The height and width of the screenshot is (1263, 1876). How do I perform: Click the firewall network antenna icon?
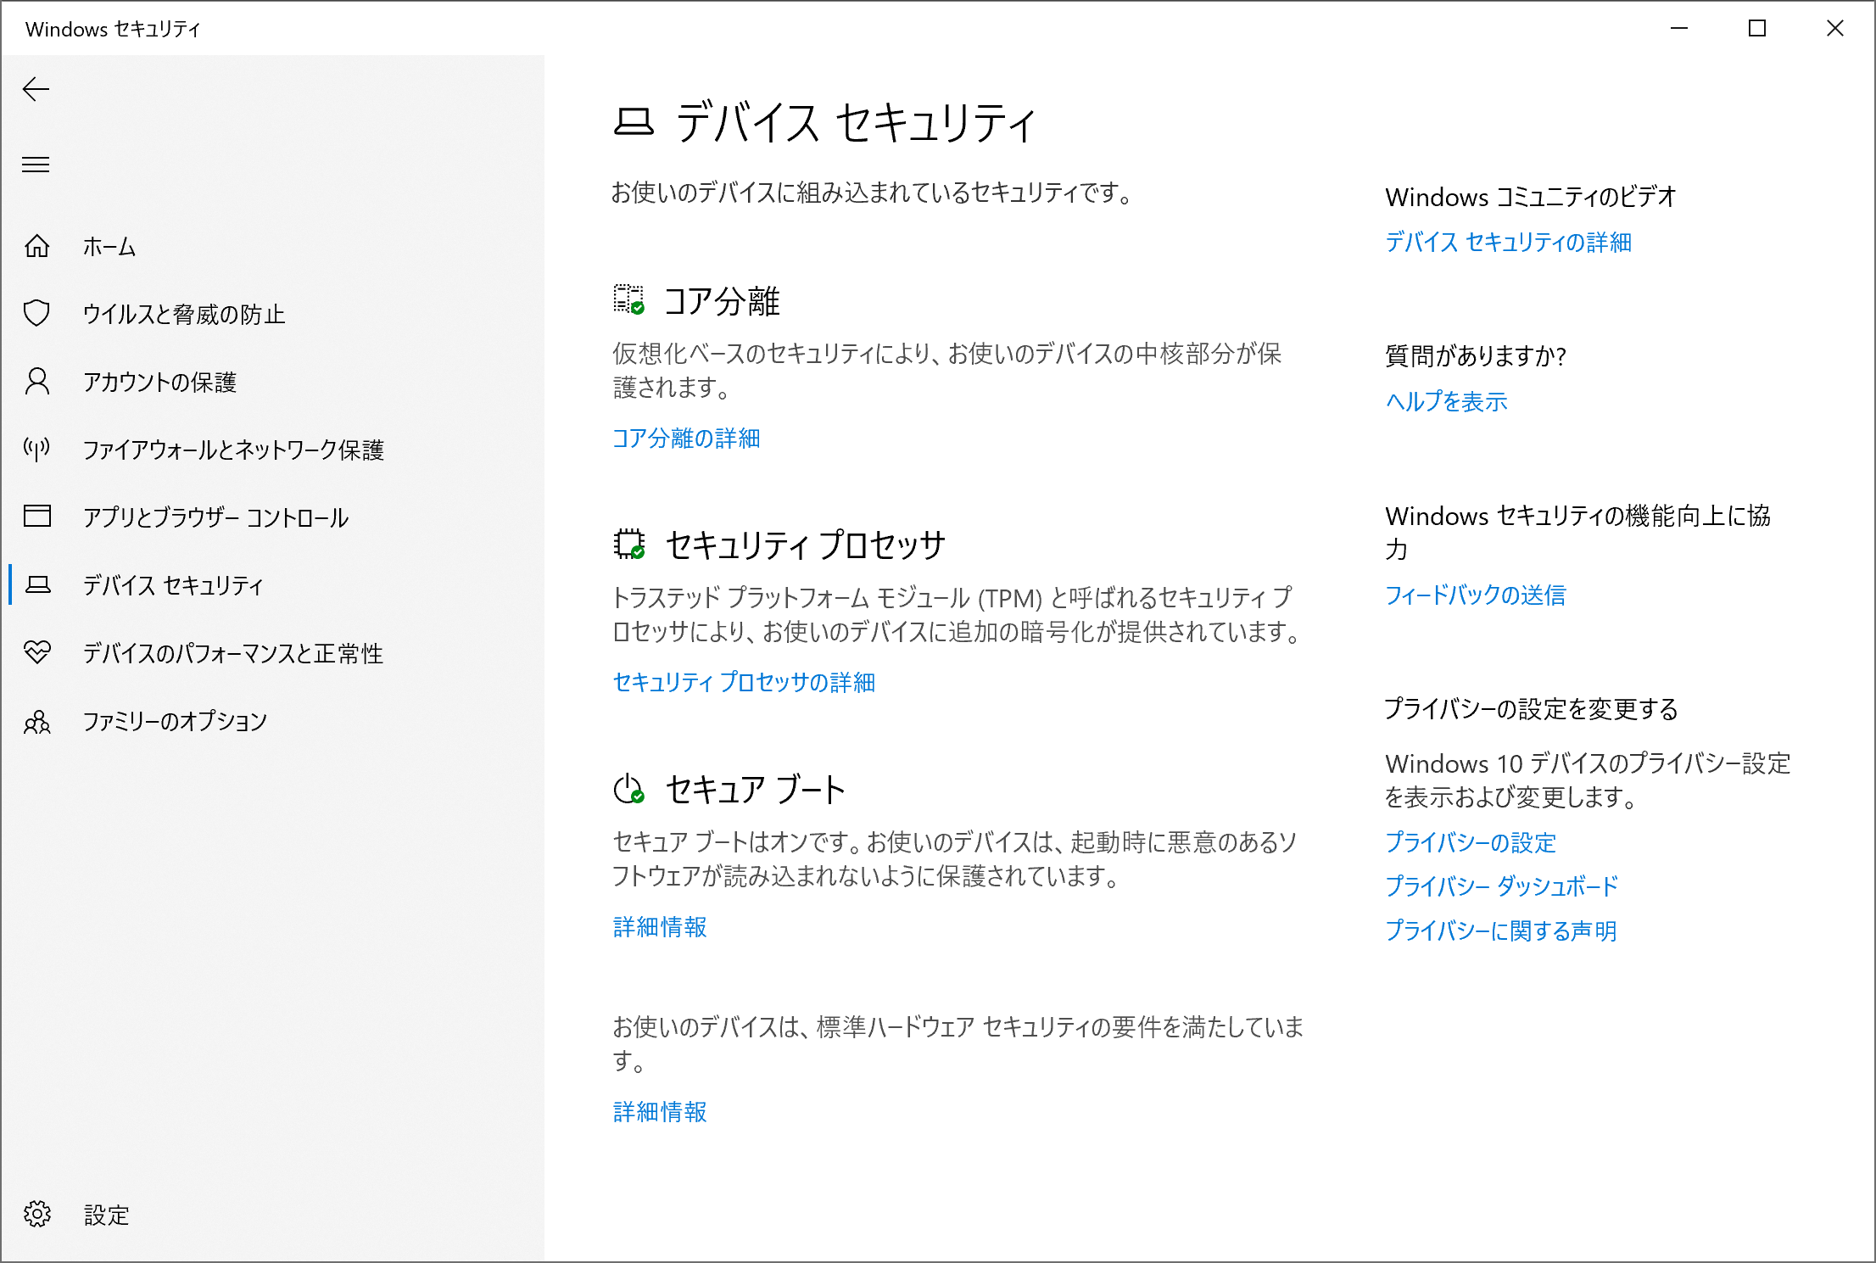(37, 449)
